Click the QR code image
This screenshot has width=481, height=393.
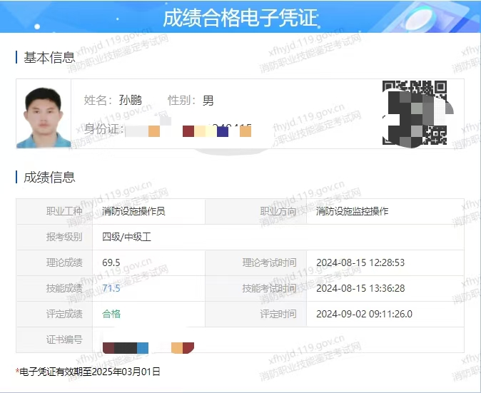pos(417,113)
